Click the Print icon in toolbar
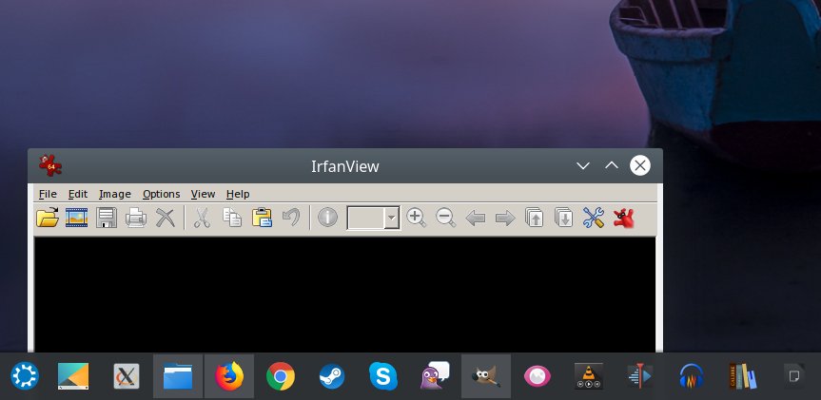Image resolution: width=821 pixels, height=400 pixels. (136, 218)
